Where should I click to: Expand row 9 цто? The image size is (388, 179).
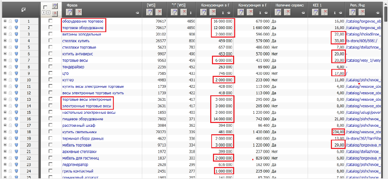5,73
